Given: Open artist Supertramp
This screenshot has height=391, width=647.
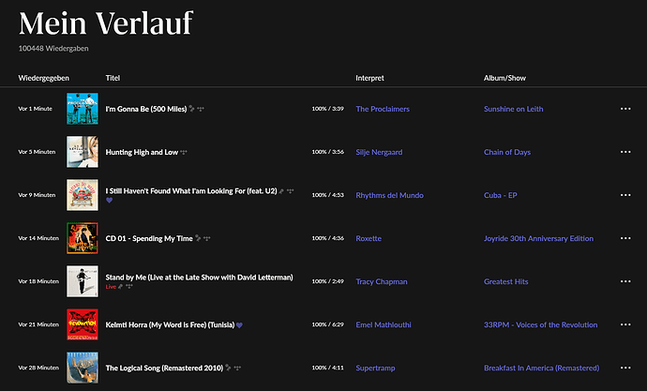Looking at the screenshot, I should pos(375,368).
